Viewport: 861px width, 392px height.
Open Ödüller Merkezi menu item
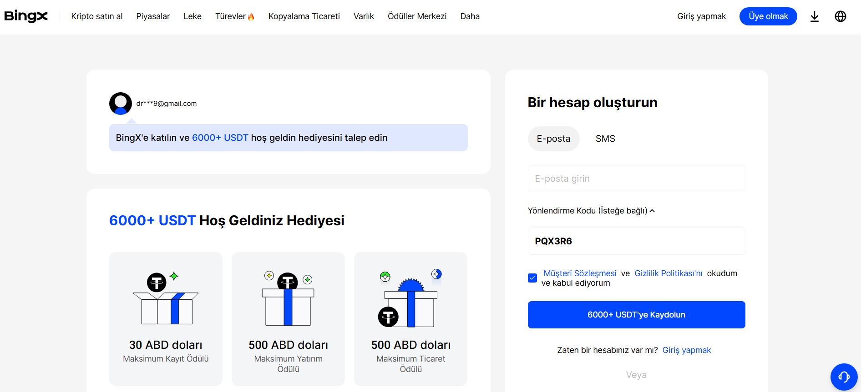click(x=417, y=16)
